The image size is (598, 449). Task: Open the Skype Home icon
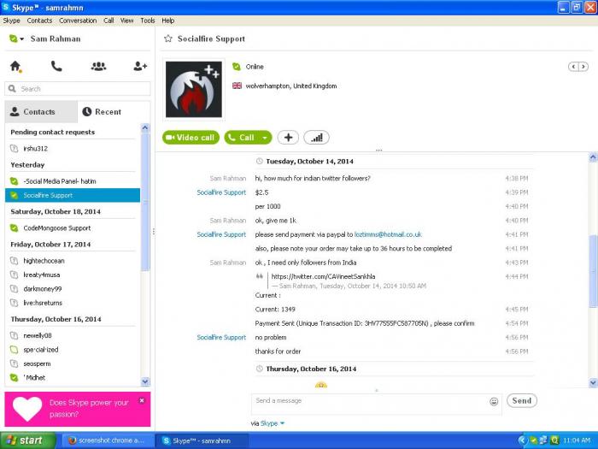15,67
